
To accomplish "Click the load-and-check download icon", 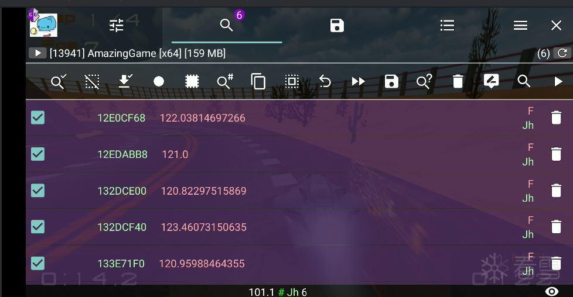I will (x=125, y=81).
